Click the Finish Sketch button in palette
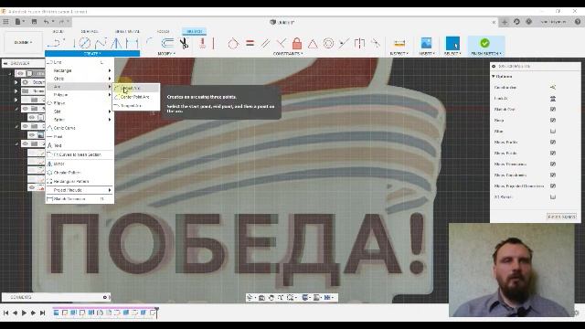585x329 pixels. click(561, 217)
